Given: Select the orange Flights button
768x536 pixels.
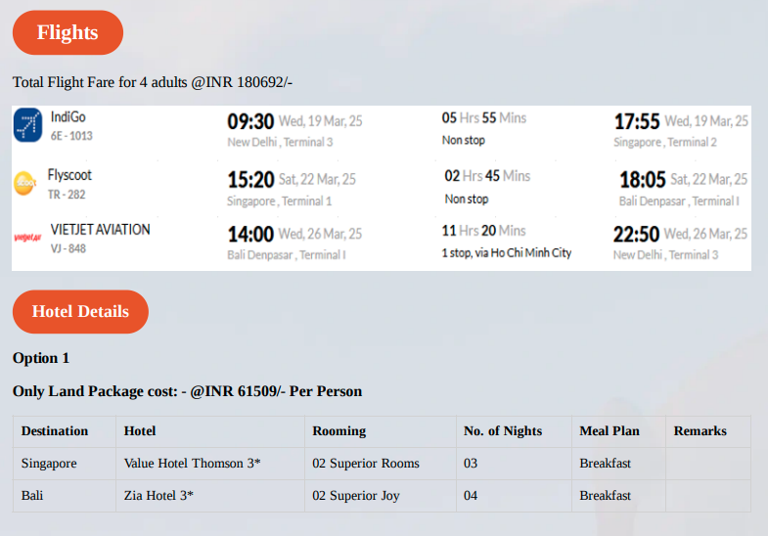Looking at the screenshot, I should tap(68, 32).
